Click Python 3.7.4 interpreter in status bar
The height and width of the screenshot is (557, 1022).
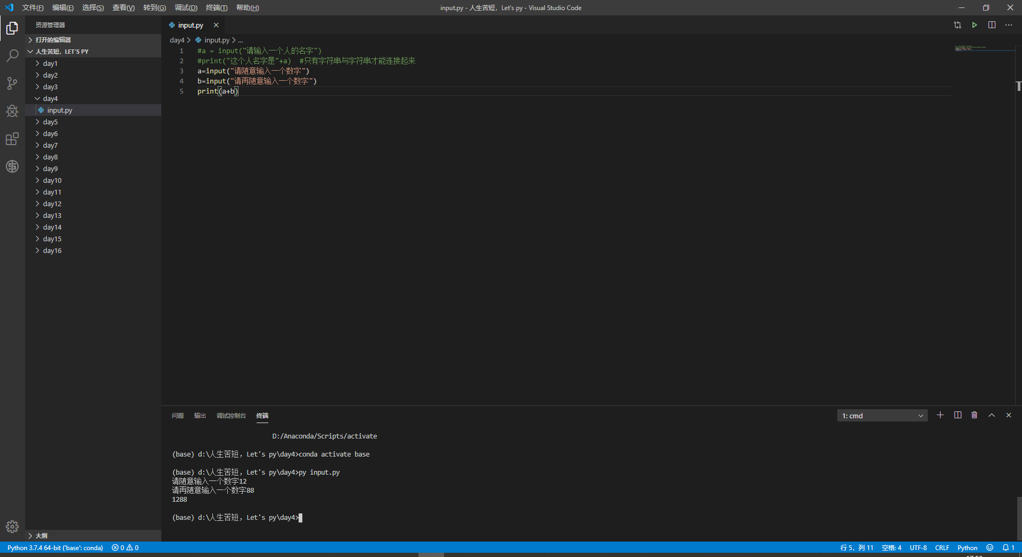click(x=55, y=547)
